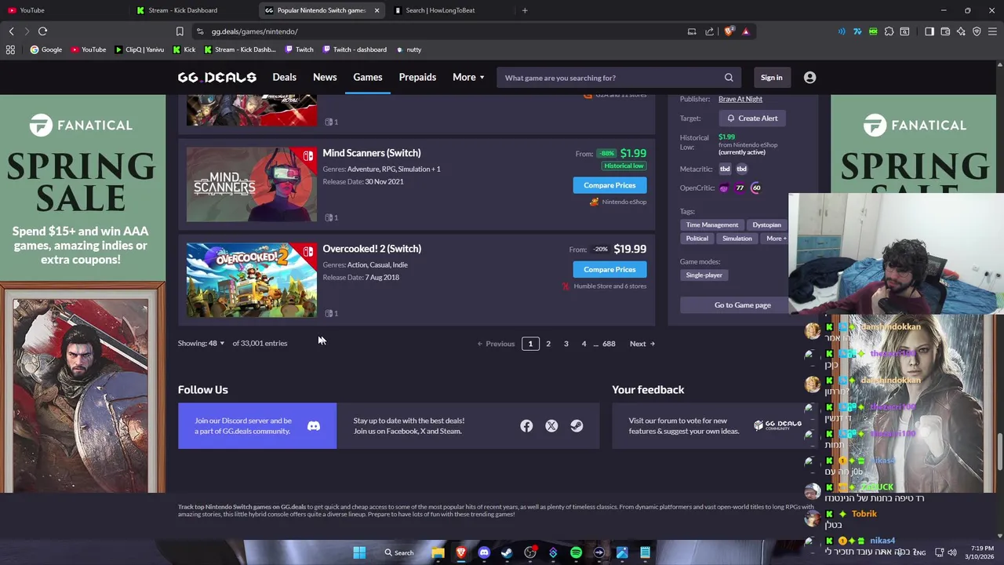Image resolution: width=1004 pixels, height=565 pixels.
Task: Open Steam from the taskbar
Action: pyautogui.click(x=507, y=552)
